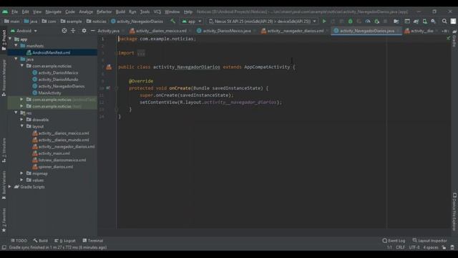Open the Navigate menu
This screenshot has width=458, height=258.
54,11
